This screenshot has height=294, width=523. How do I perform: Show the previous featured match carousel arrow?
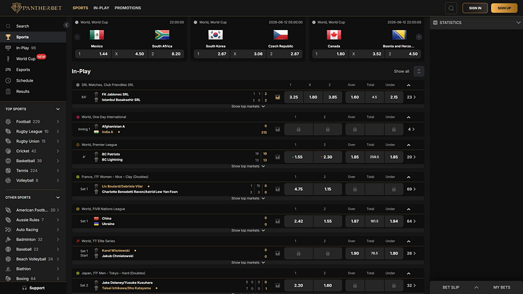pos(77,37)
